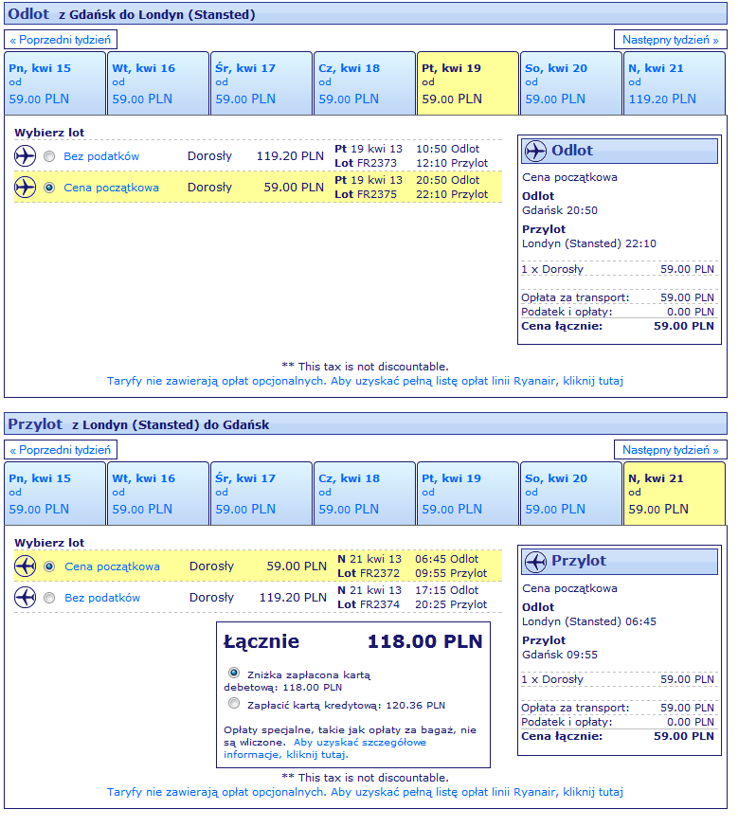Open return tab N, kwi 21 at 59.00 PLN
The image size is (738, 827).
point(675,494)
